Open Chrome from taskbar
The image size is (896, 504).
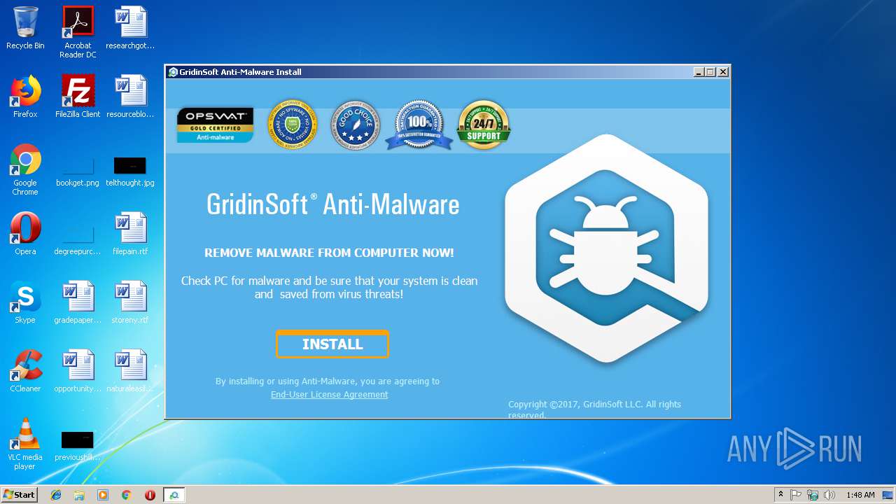click(126, 495)
